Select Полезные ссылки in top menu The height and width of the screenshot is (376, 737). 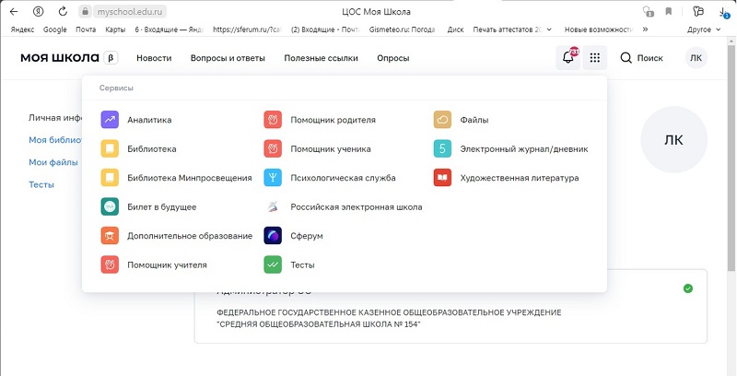(x=321, y=58)
